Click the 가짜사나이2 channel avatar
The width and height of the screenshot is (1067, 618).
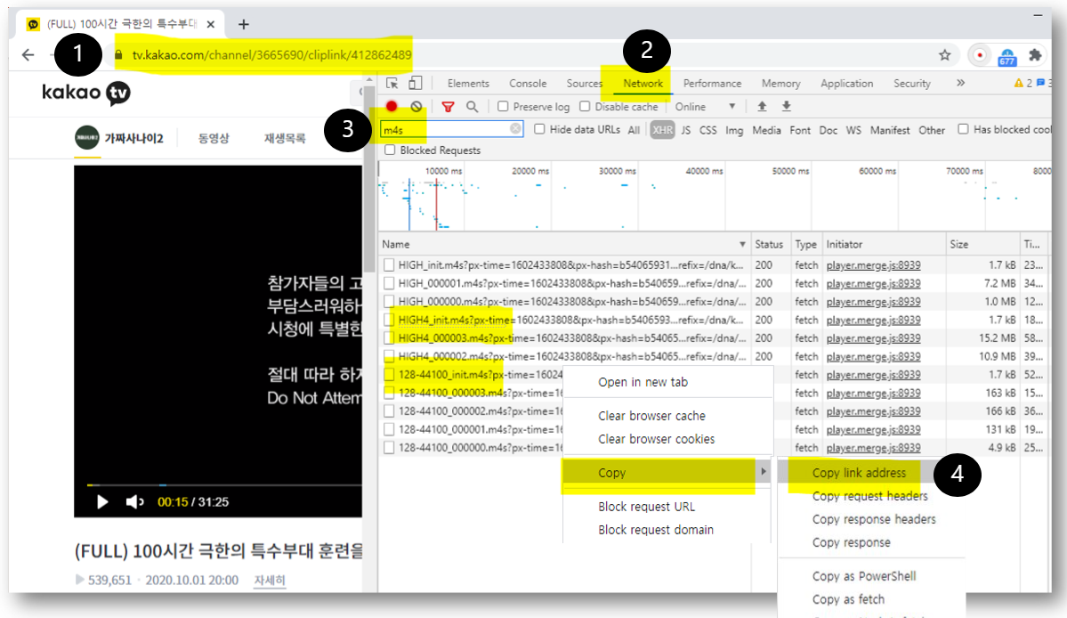point(87,137)
